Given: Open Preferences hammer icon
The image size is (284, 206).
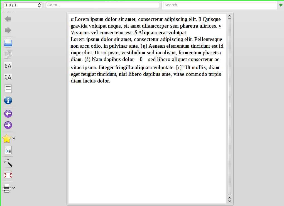Looking at the screenshot, I should coord(8,163).
